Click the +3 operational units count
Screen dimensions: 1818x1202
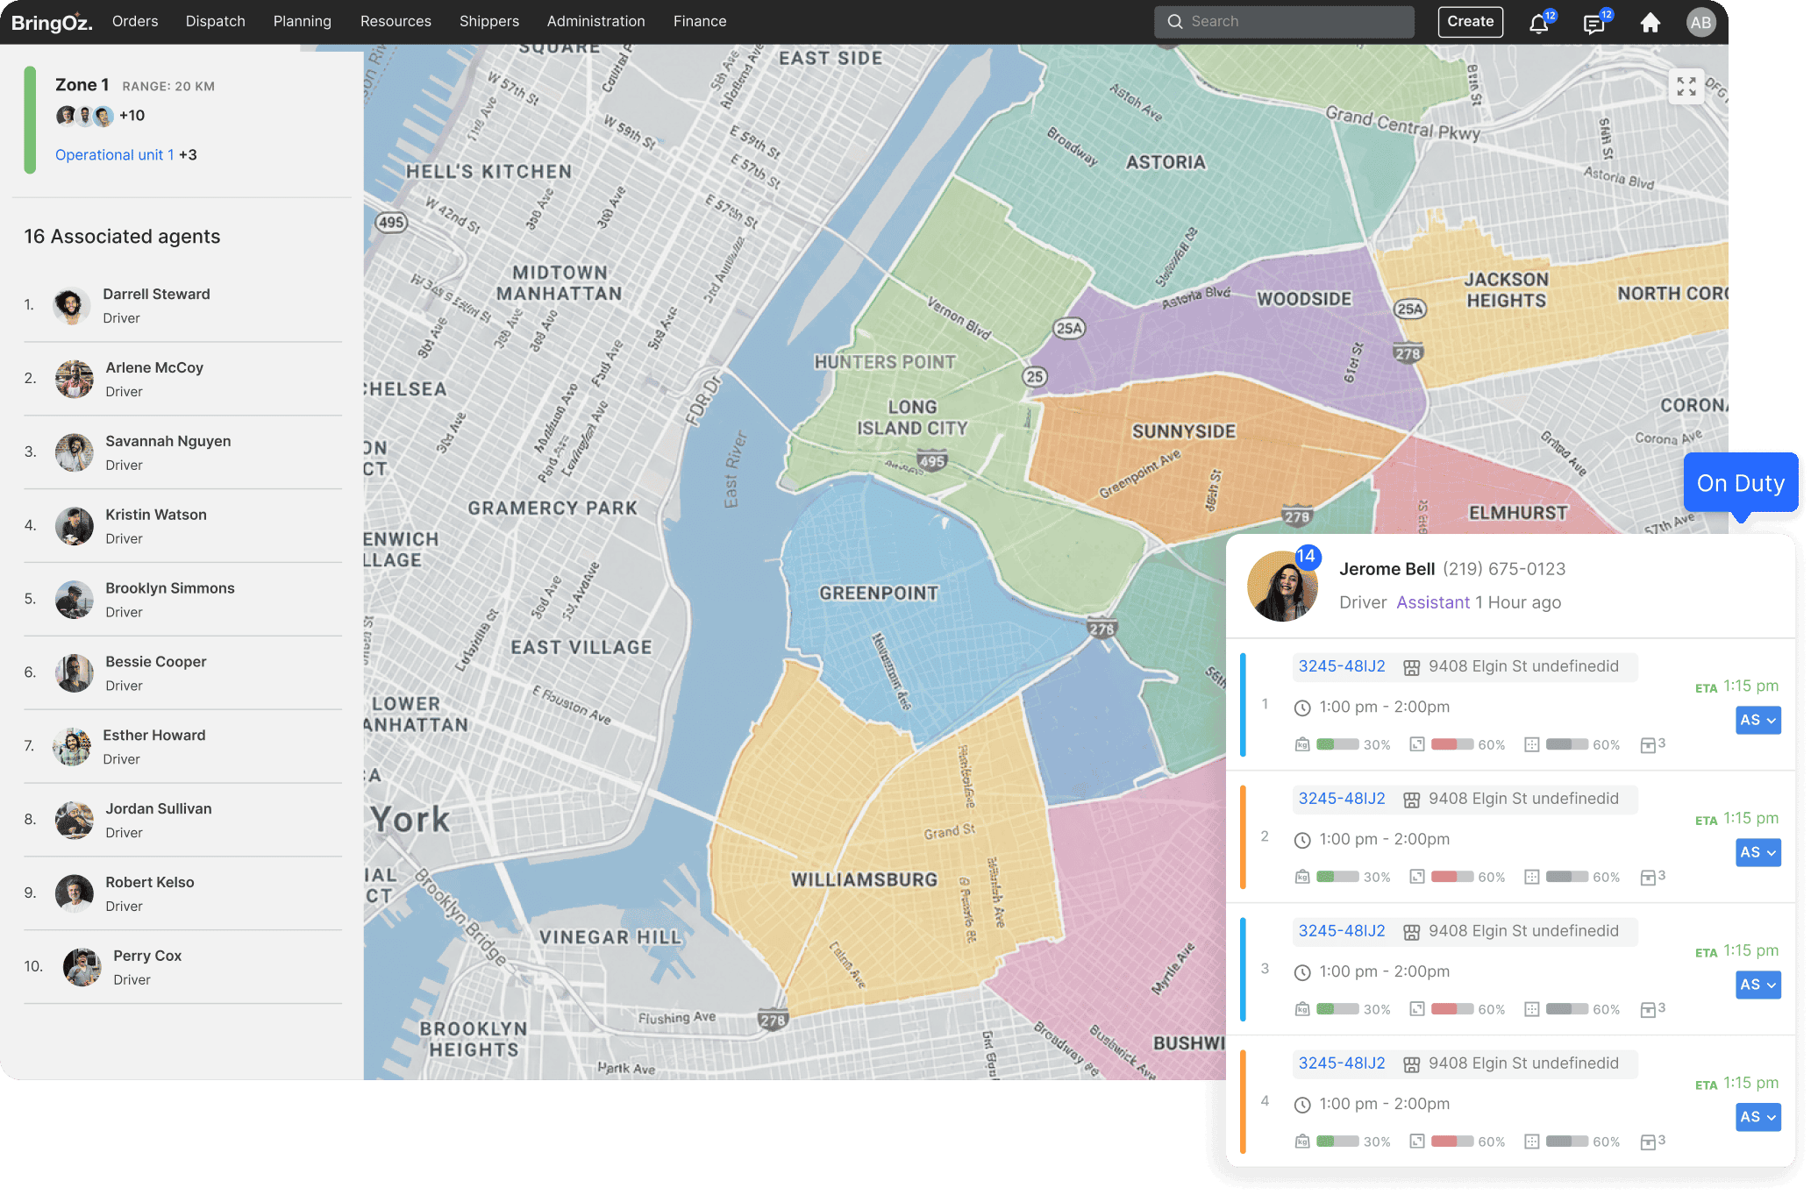point(188,155)
